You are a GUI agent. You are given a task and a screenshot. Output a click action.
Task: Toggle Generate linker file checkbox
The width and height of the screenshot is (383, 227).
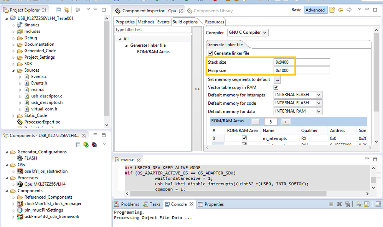pyautogui.click(x=210, y=53)
